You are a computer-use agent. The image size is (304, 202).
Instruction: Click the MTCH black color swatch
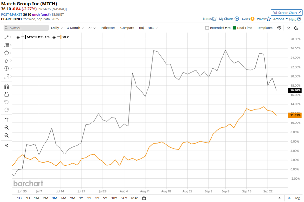click(x=25, y=37)
